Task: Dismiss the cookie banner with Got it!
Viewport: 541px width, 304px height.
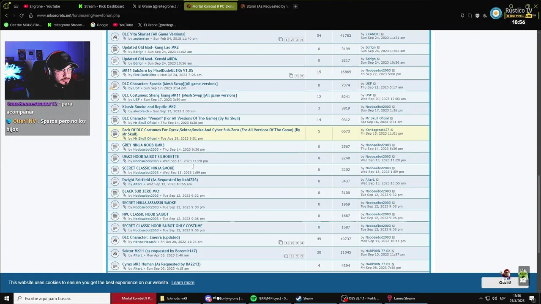Action: 504,282
